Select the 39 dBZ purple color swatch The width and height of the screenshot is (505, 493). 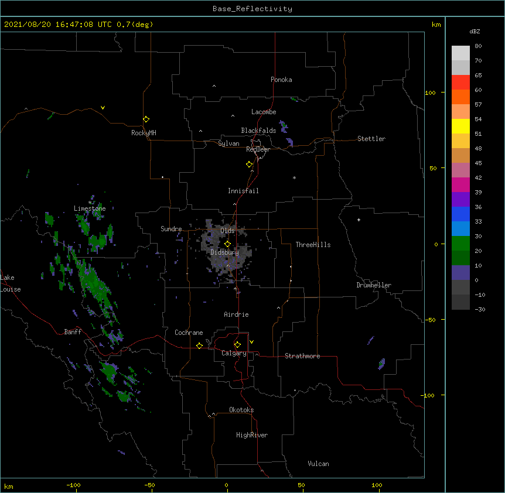(x=460, y=199)
